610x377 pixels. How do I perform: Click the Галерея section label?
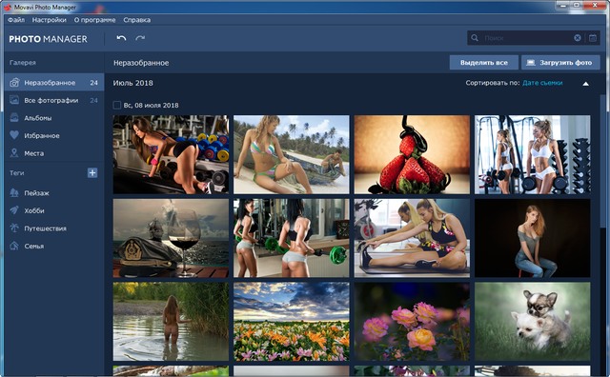pos(23,62)
